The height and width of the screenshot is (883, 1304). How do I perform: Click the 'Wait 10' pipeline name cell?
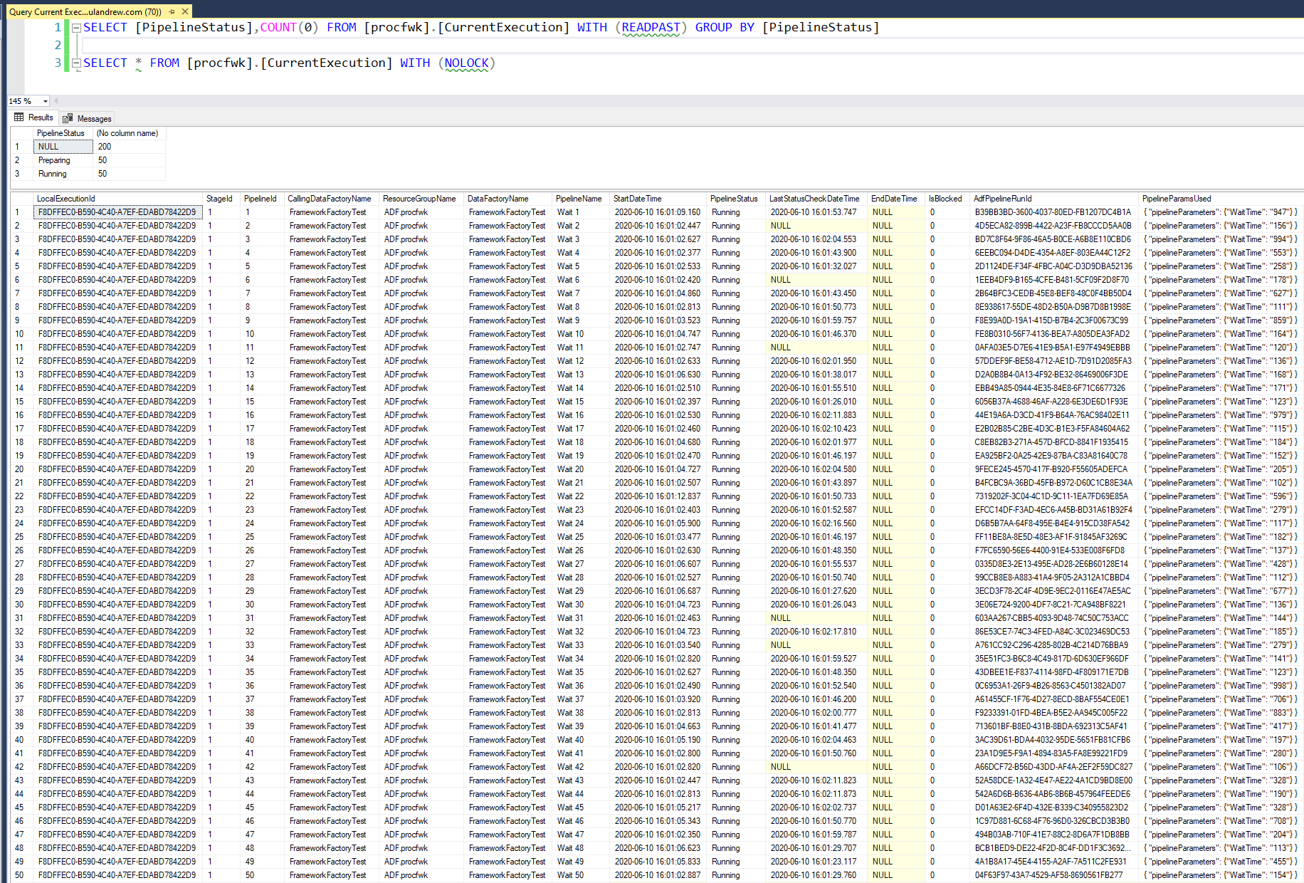[570, 334]
